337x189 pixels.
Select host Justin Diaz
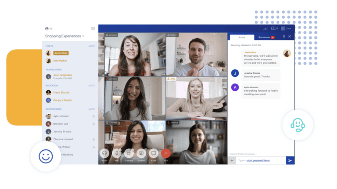point(61,53)
